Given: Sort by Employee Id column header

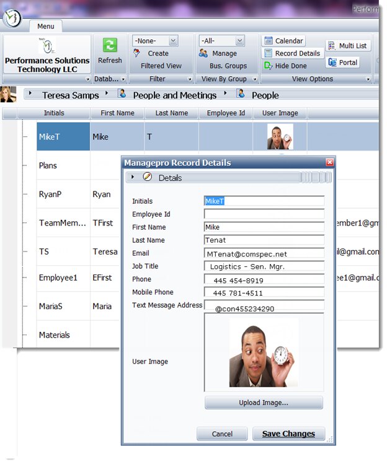Looking at the screenshot, I should pyautogui.click(x=226, y=113).
